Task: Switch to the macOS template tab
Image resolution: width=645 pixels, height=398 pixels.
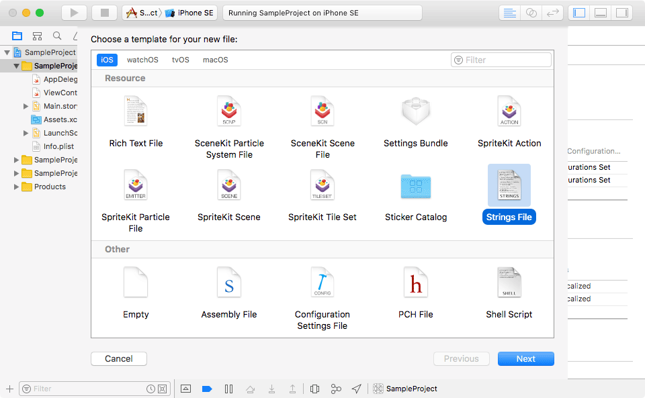Action: pyautogui.click(x=215, y=60)
